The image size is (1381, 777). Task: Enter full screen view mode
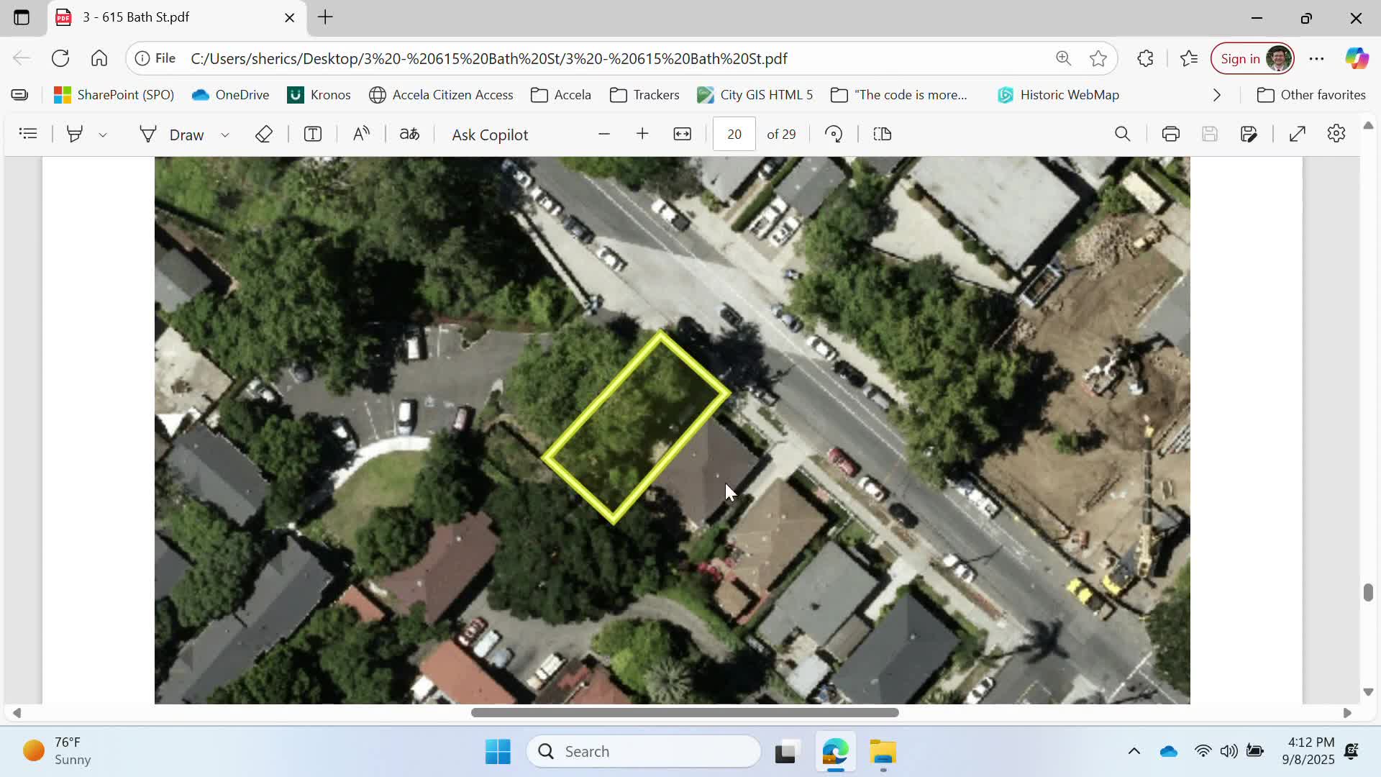[x=1298, y=134]
